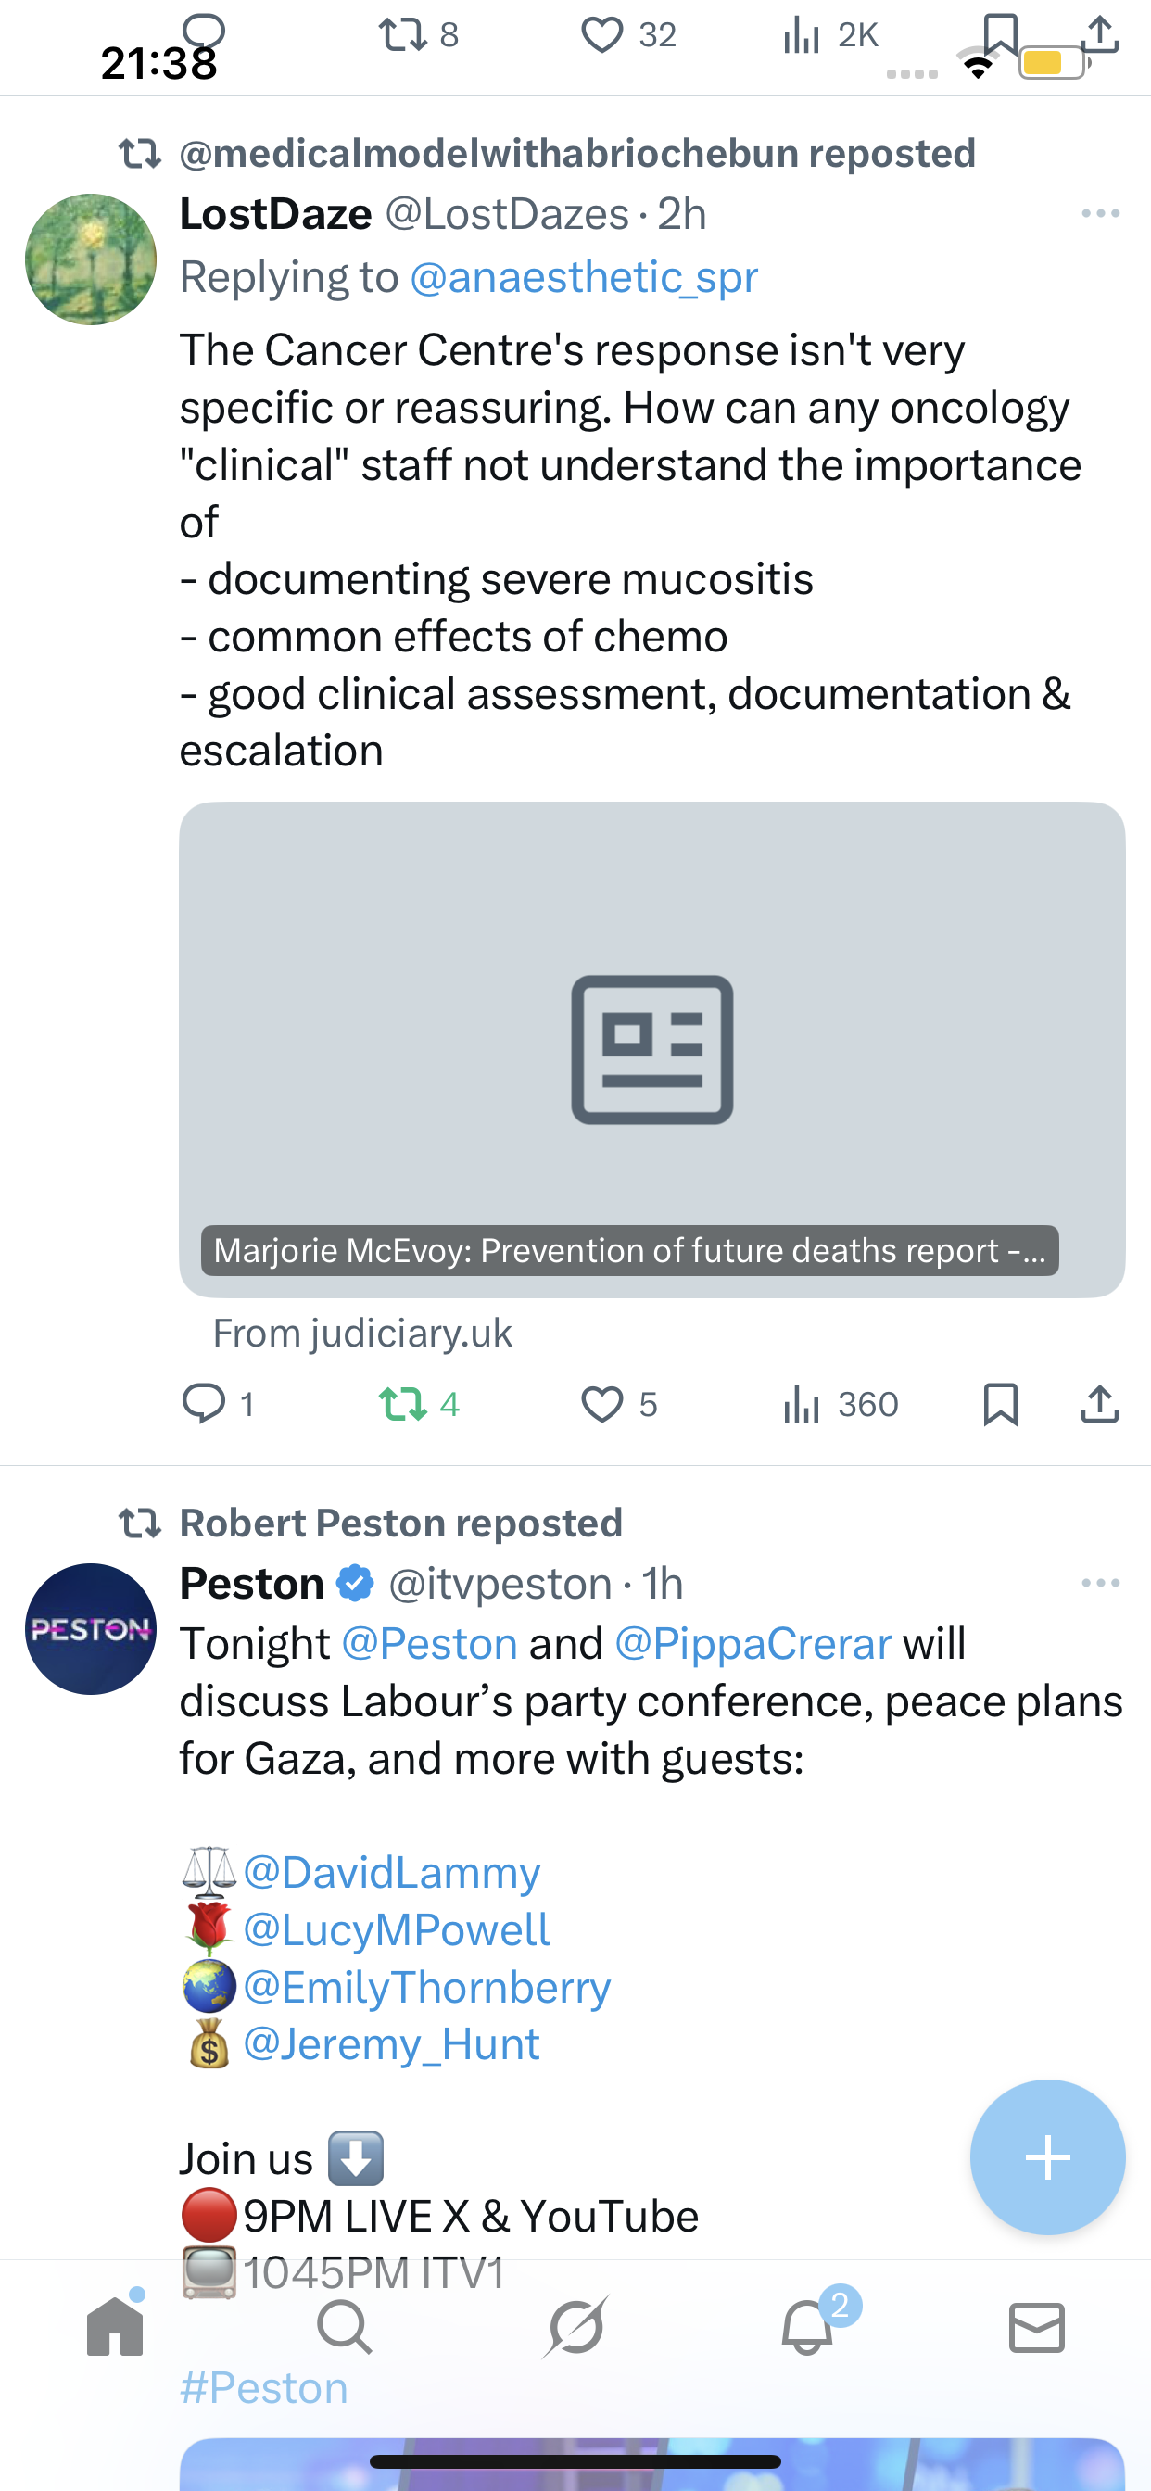Open more options for Peston's post
Screen dimensions: 1151x2491
click(1100, 1583)
